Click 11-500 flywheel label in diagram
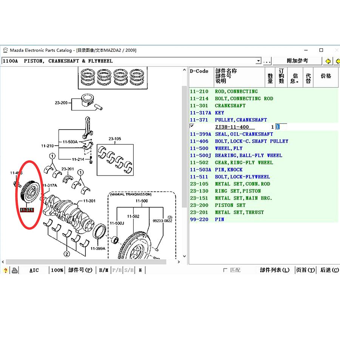 [142, 201]
